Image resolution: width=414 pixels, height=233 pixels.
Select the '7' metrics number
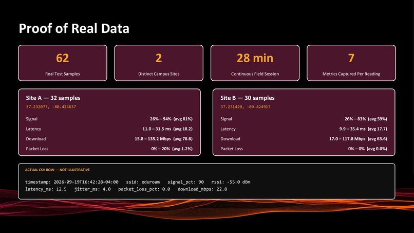[x=351, y=58]
